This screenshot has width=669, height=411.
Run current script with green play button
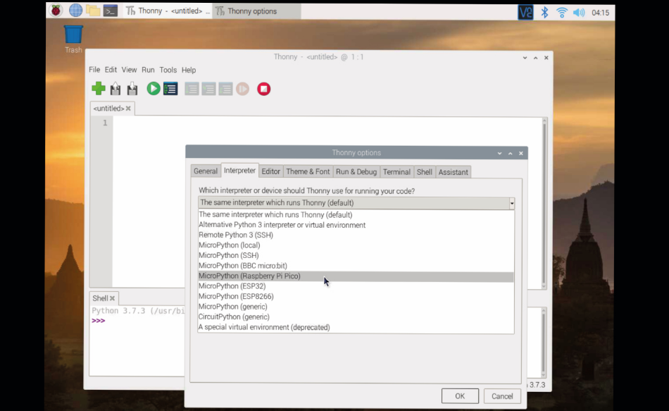tap(154, 89)
